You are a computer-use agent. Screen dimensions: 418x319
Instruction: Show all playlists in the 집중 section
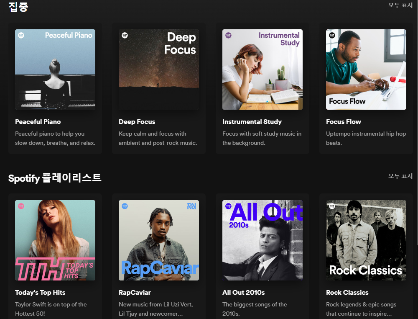tap(400, 5)
